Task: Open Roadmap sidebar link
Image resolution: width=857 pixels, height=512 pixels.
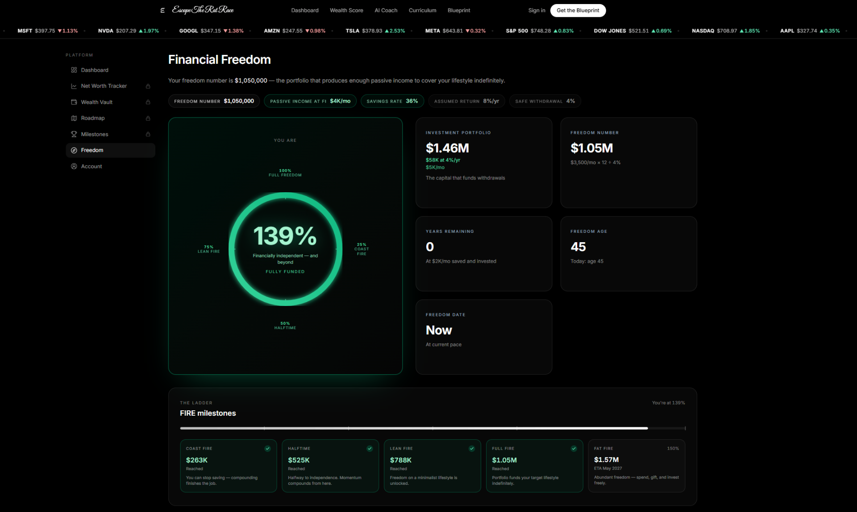Action: [110, 118]
